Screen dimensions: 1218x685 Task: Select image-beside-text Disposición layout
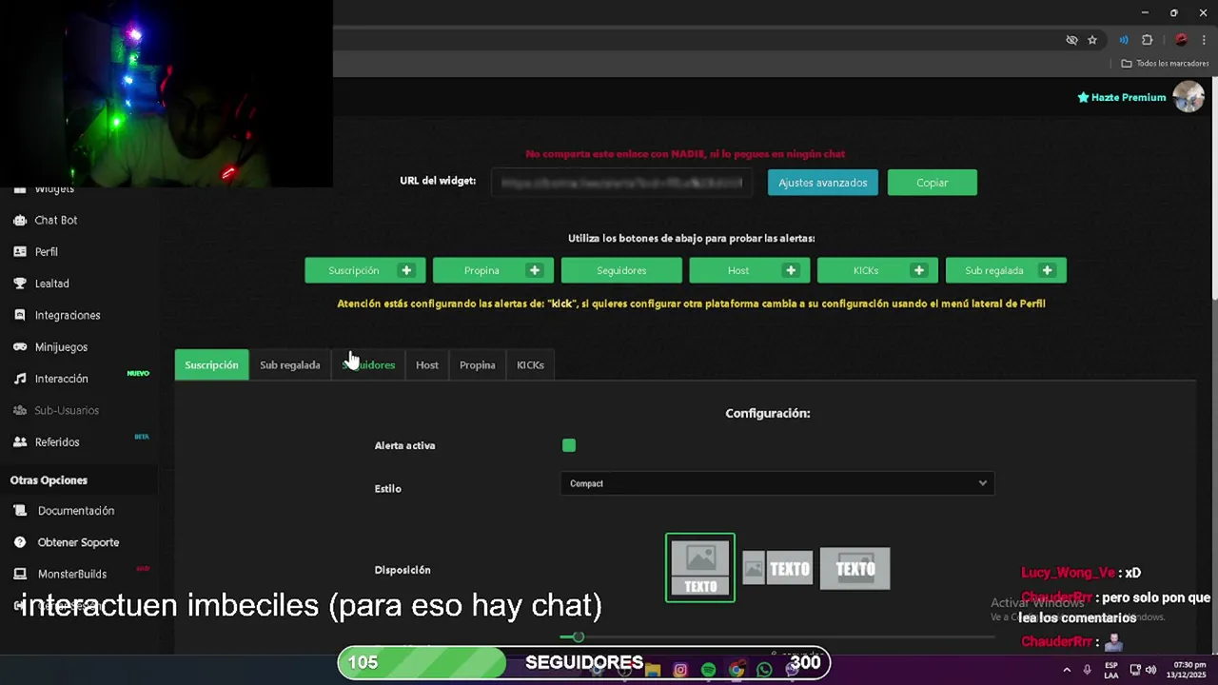tap(777, 568)
